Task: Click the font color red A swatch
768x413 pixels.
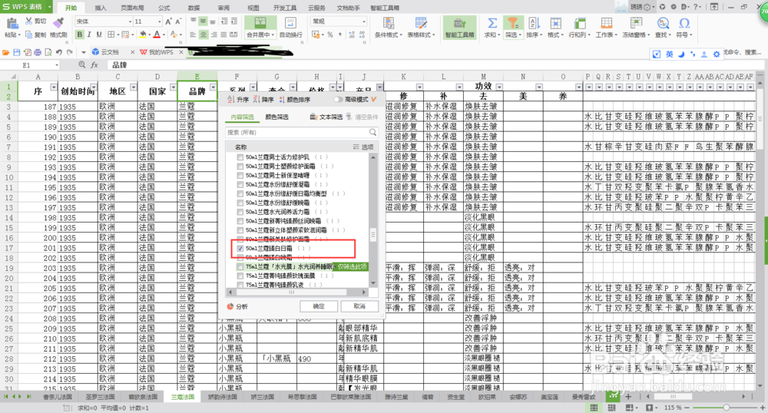Action: click(x=157, y=35)
